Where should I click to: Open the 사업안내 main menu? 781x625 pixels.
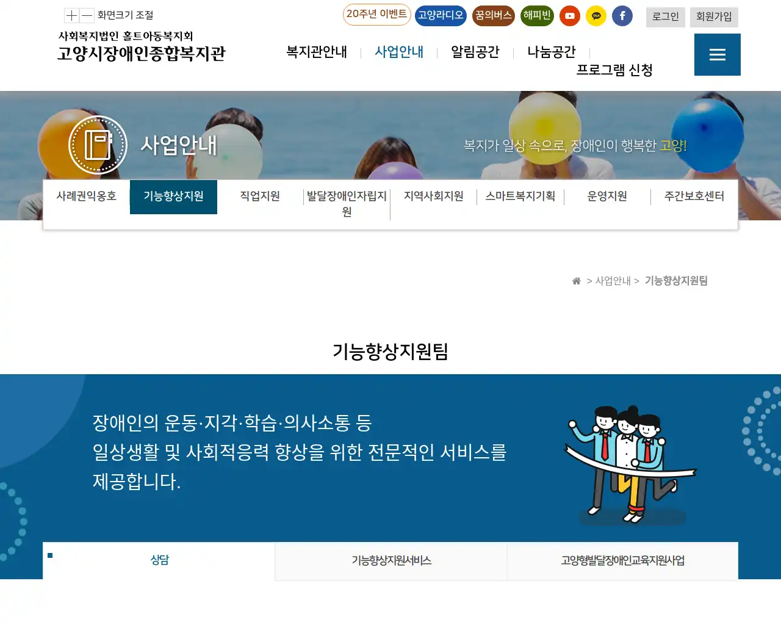pos(399,52)
